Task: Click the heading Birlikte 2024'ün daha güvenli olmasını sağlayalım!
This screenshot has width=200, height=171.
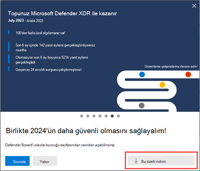Action: 86,131
